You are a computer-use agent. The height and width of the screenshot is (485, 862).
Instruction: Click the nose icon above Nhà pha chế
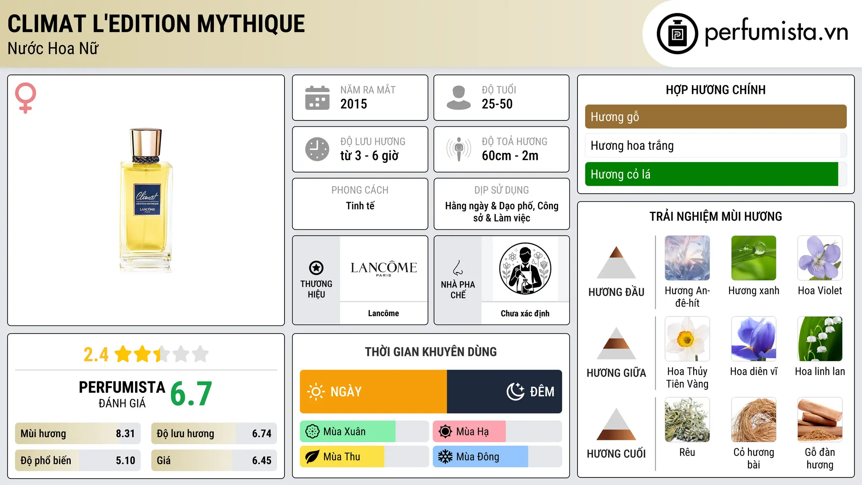click(x=458, y=268)
